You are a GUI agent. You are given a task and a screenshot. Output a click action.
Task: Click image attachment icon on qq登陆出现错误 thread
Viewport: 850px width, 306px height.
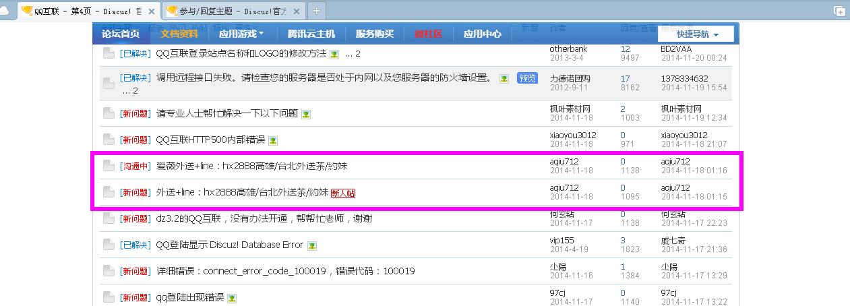coord(232,298)
